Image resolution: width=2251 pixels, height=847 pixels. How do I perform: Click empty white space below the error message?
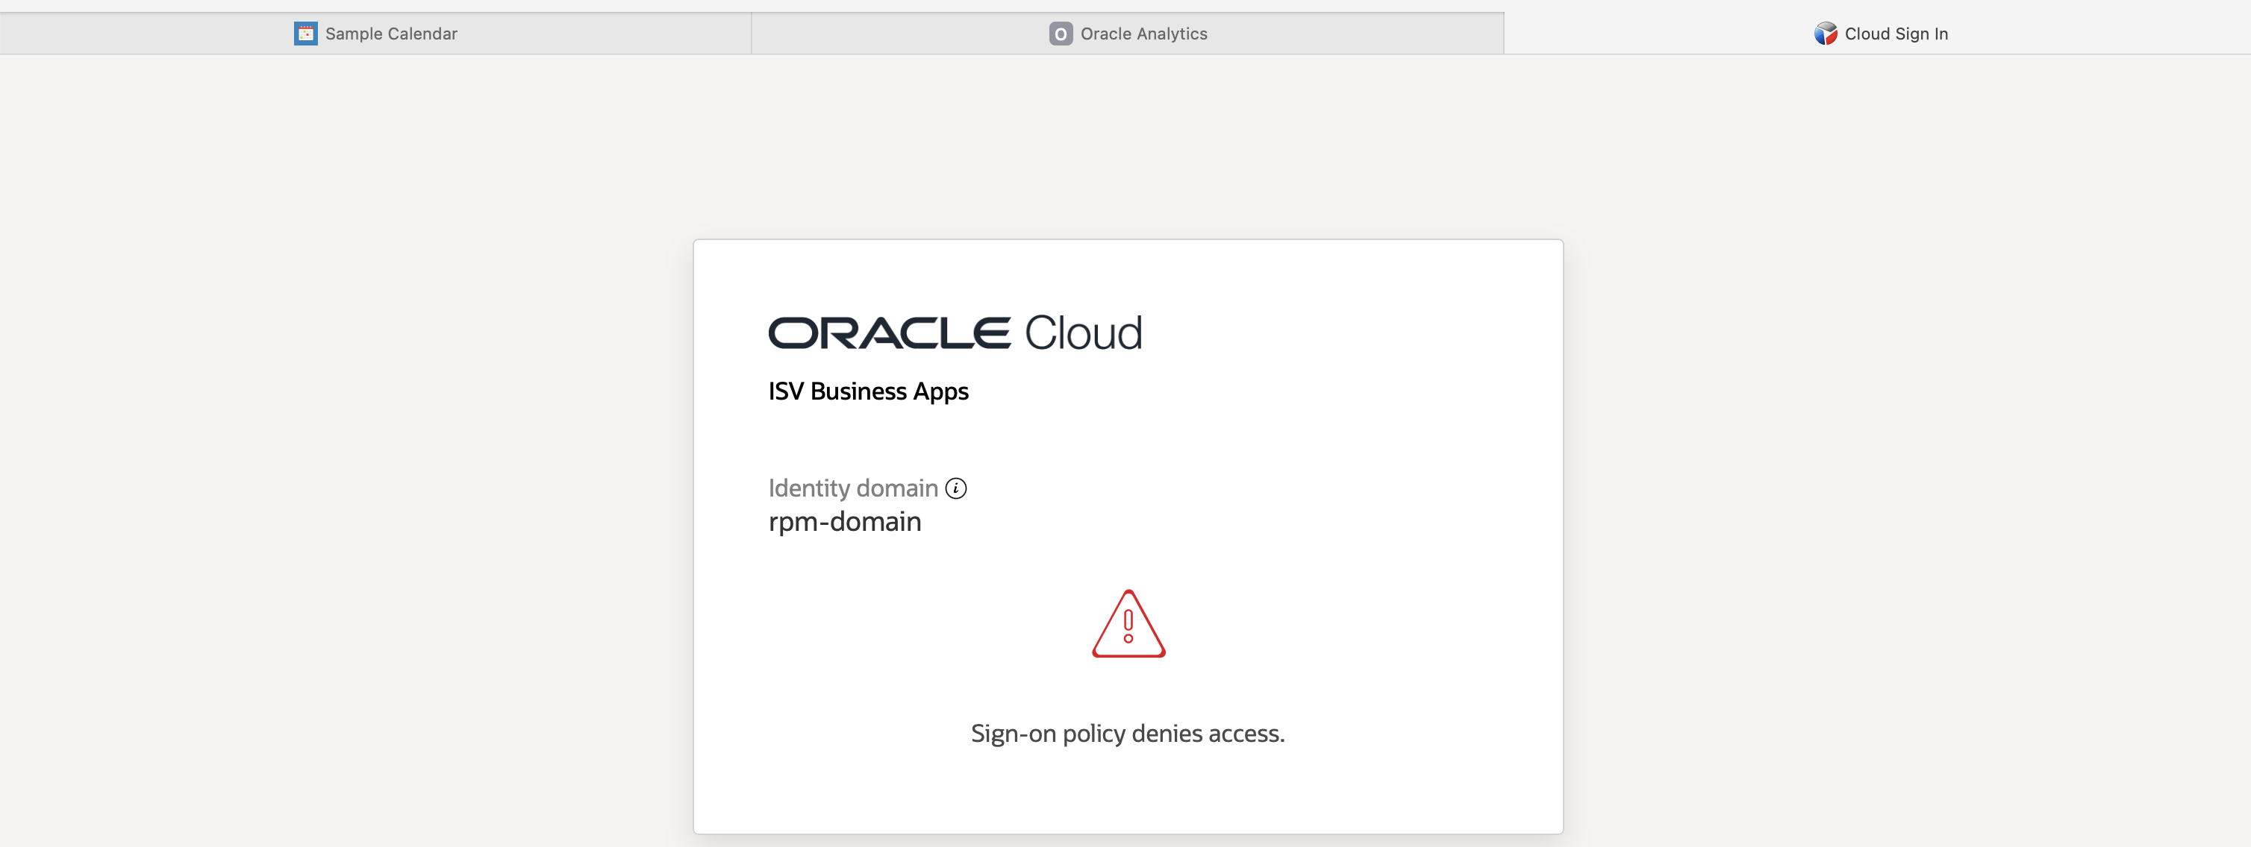pos(1127,795)
